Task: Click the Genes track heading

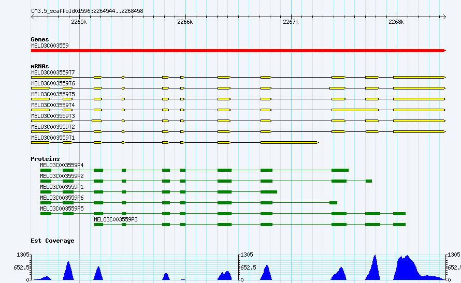Action: [x=40, y=39]
